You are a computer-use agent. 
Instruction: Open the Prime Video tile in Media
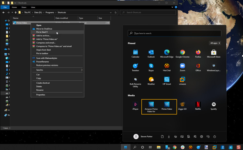[x=167, y=106]
